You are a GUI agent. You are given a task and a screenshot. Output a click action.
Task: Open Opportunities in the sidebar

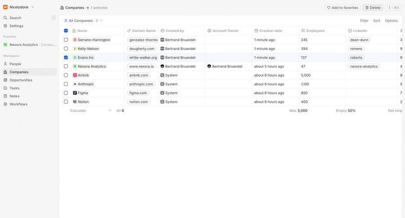coord(29,80)
